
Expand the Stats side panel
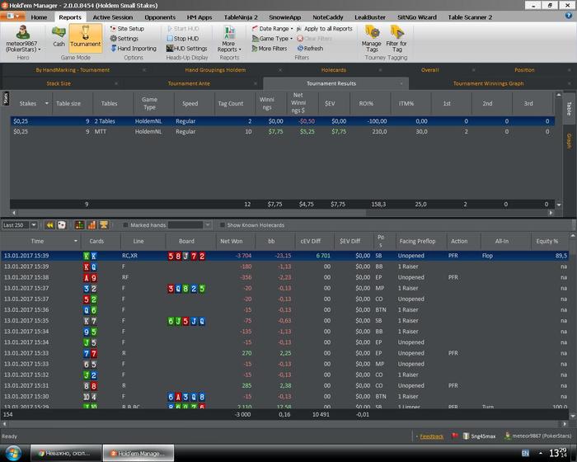[6, 98]
